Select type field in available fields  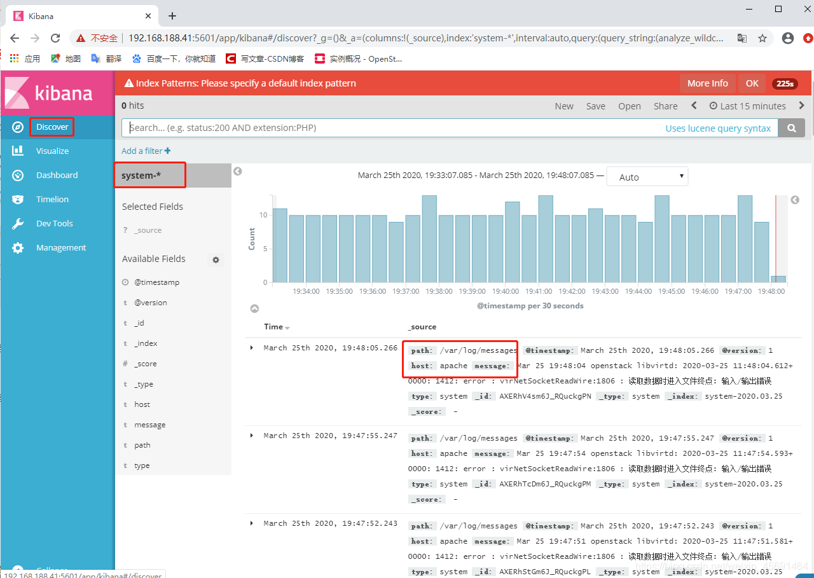point(142,465)
